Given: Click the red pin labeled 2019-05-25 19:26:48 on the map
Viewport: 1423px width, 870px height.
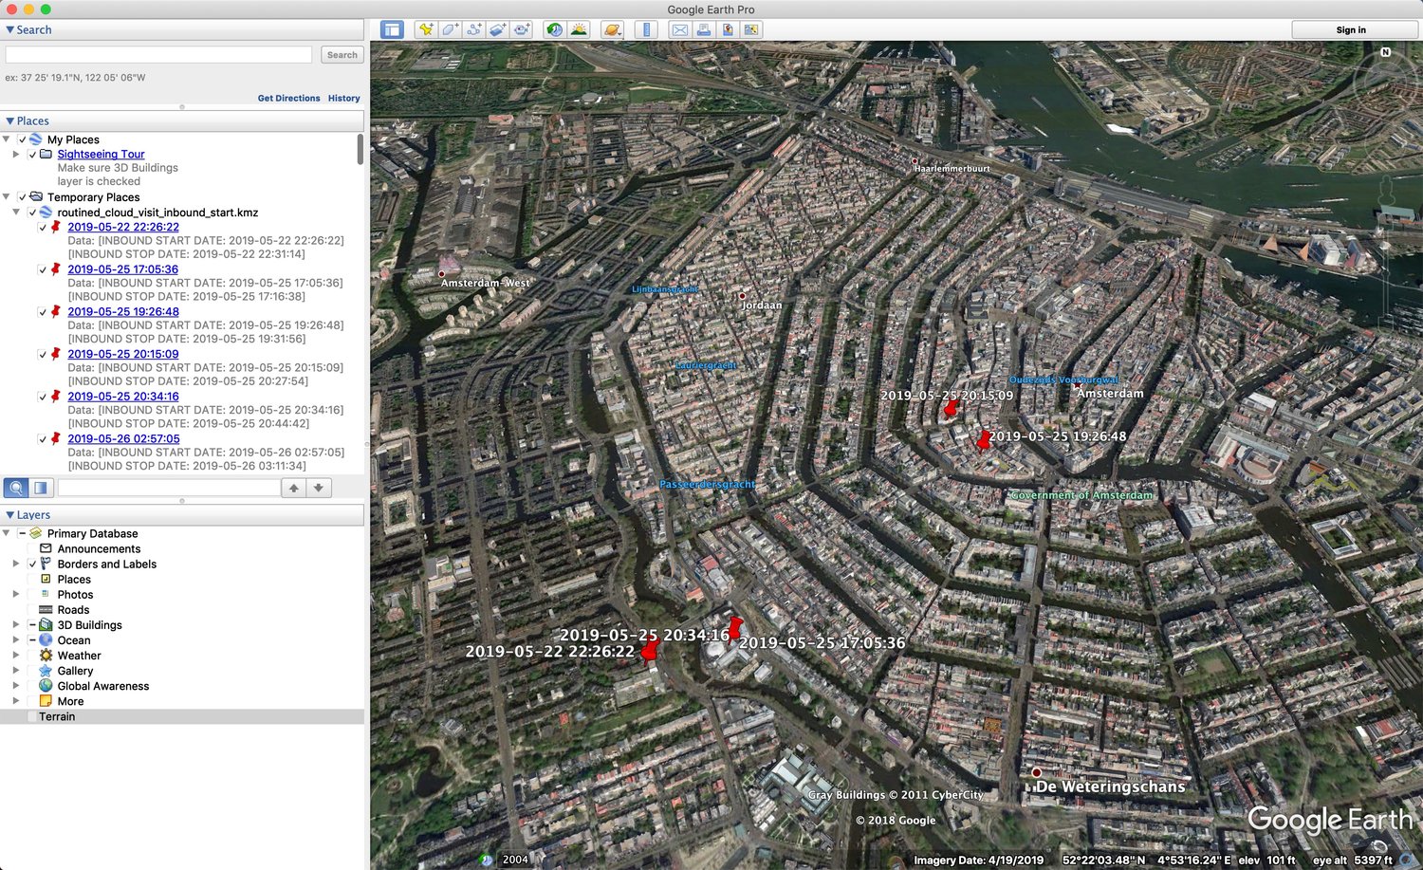Looking at the screenshot, I should pos(983,440).
